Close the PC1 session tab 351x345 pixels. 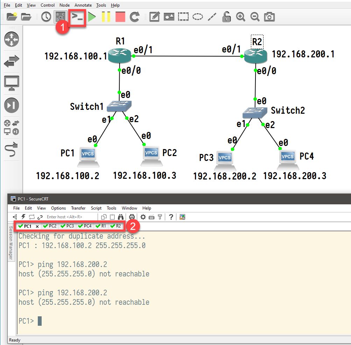coord(37,226)
